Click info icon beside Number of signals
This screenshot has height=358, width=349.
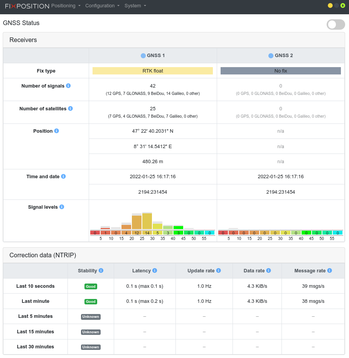(x=68, y=86)
